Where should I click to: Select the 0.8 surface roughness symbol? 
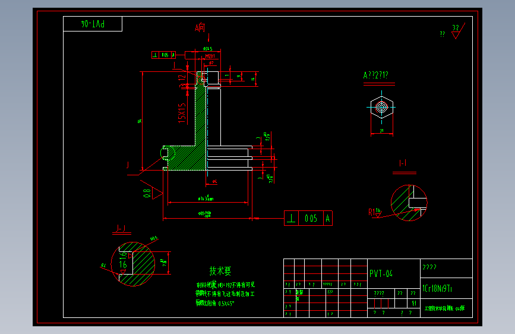pos(153,191)
